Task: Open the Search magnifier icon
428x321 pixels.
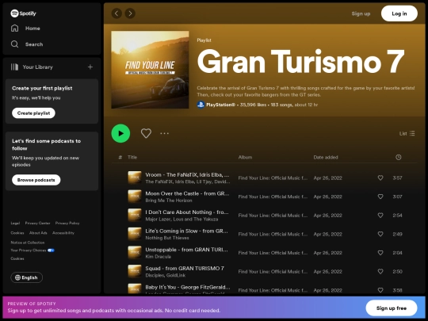Action: tap(15, 44)
